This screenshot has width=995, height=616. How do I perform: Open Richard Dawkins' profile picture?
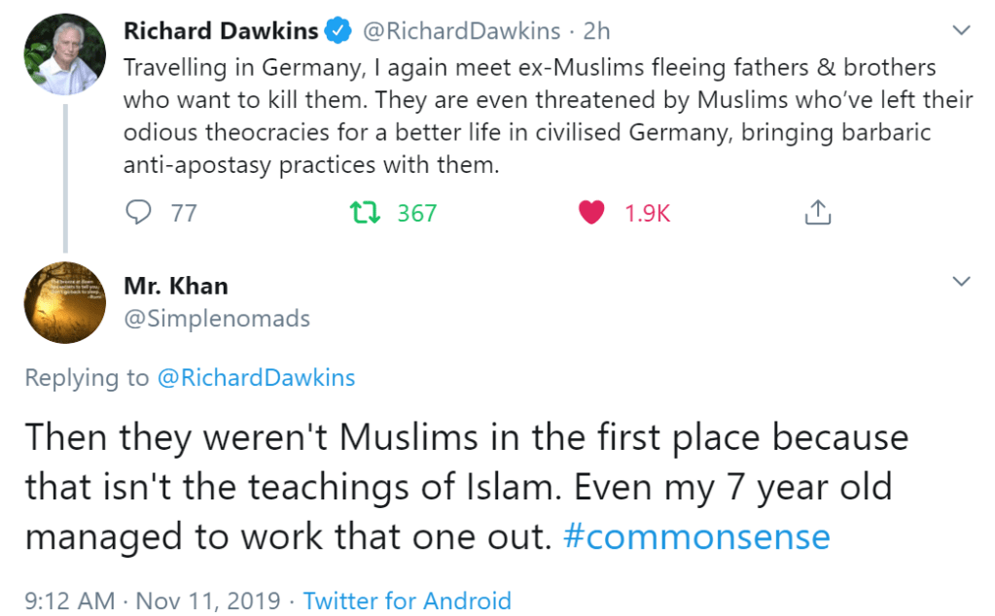tap(64, 53)
